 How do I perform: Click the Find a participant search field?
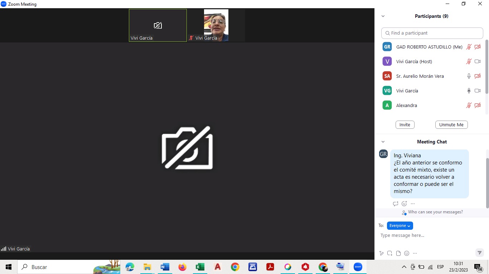(x=432, y=33)
